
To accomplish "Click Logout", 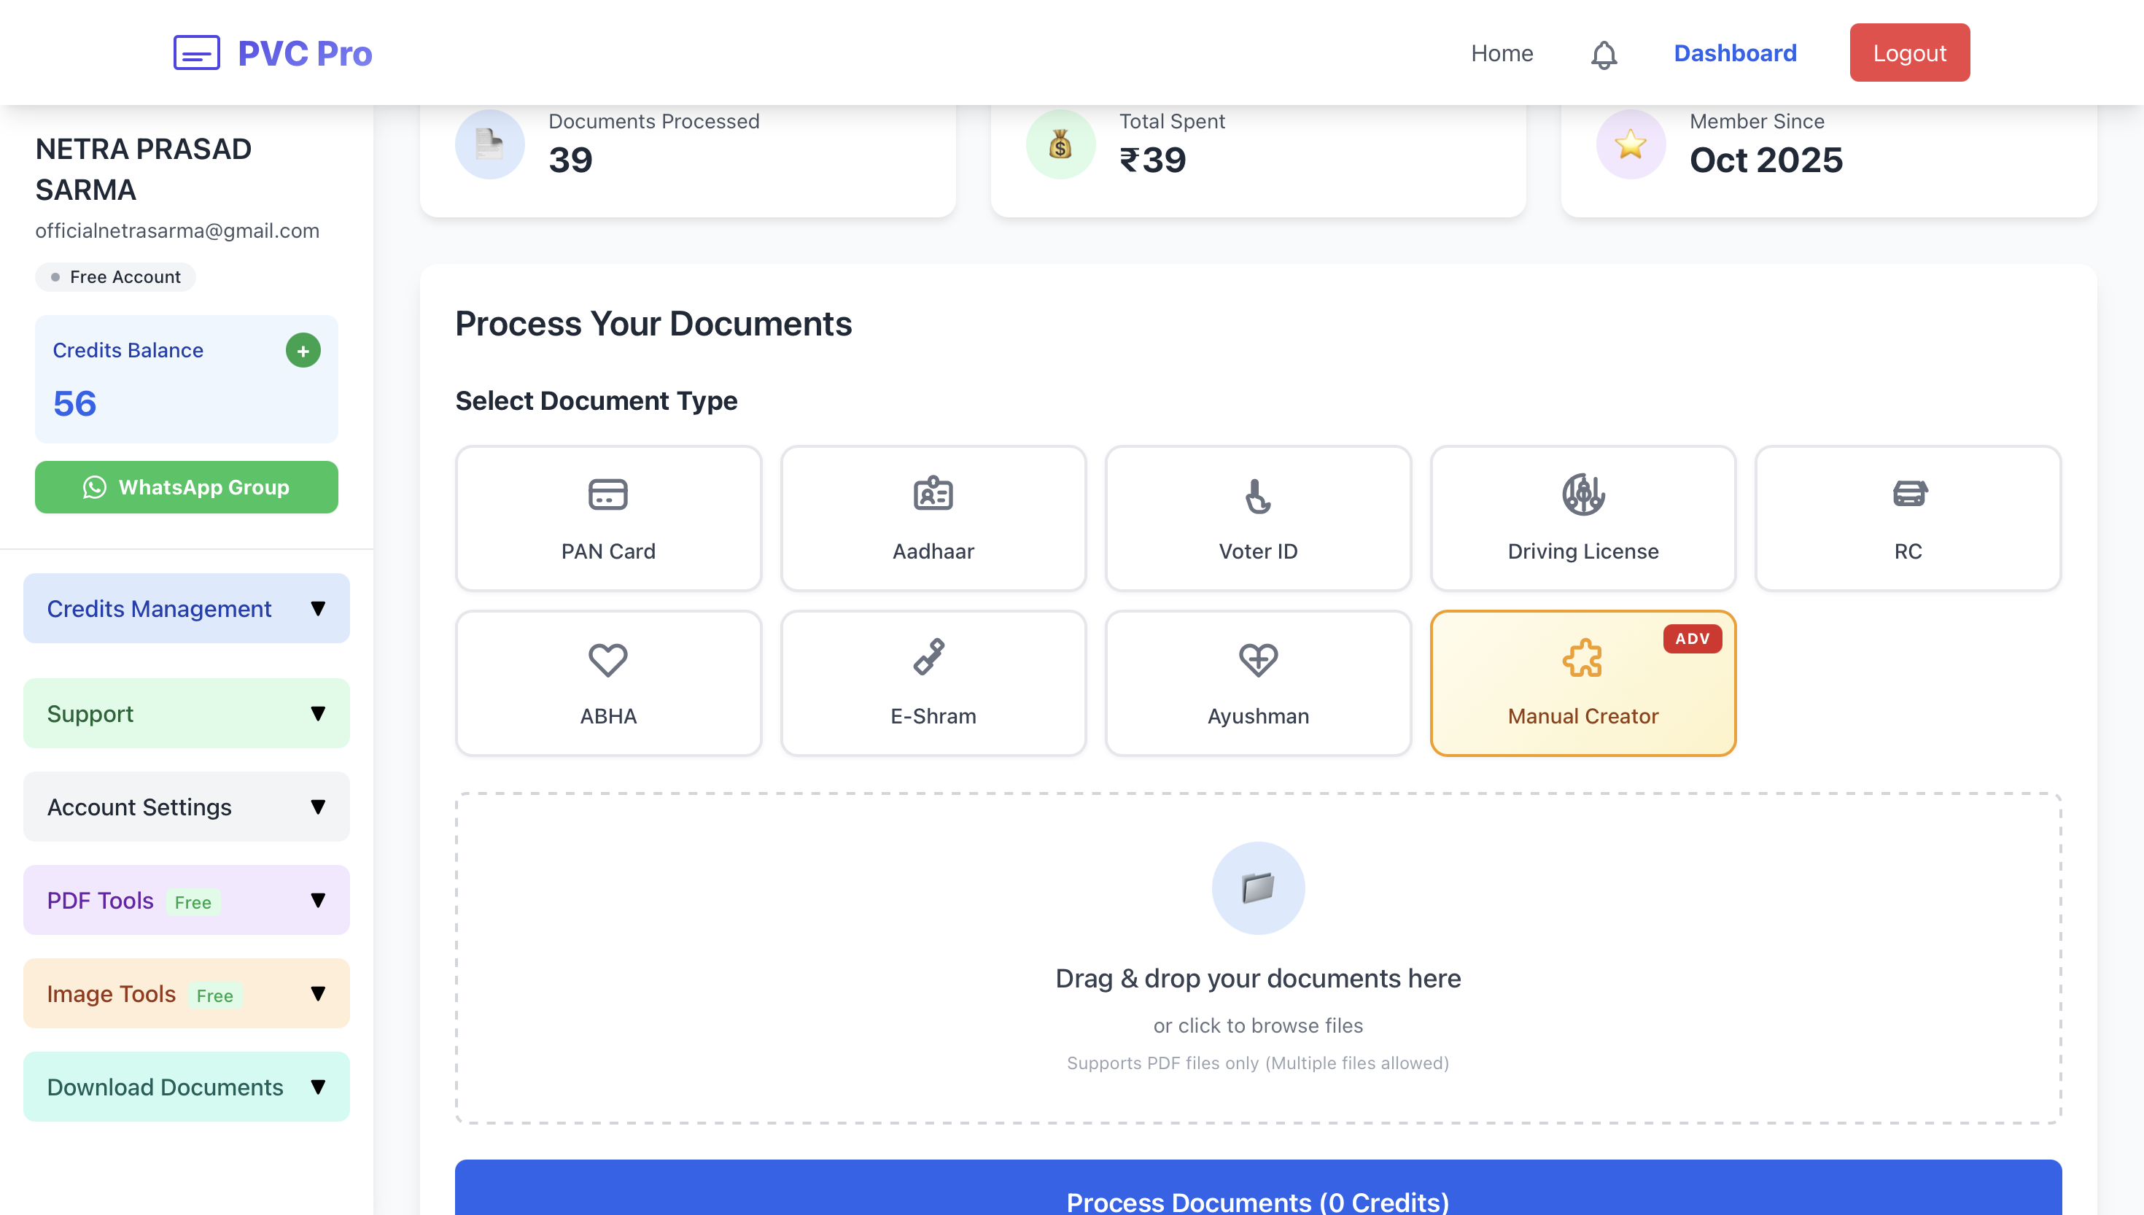I will point(1910,53).
